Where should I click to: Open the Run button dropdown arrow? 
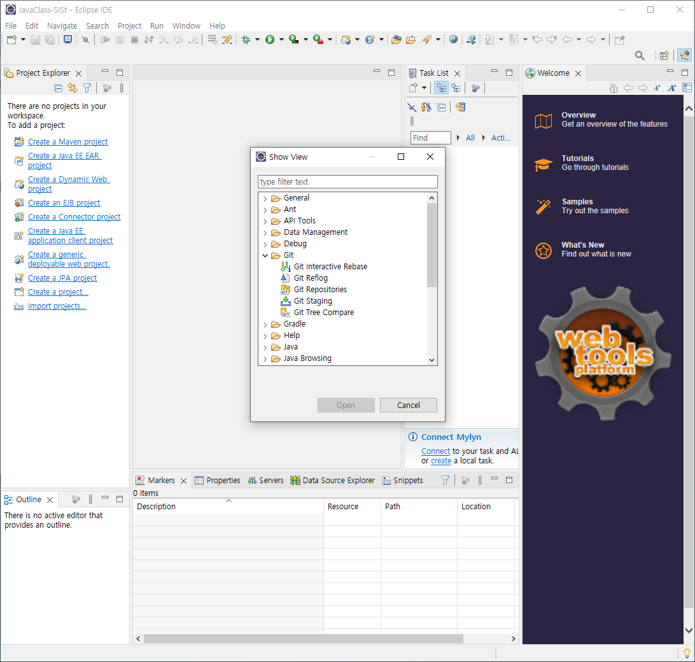click(x=281, y=39)
